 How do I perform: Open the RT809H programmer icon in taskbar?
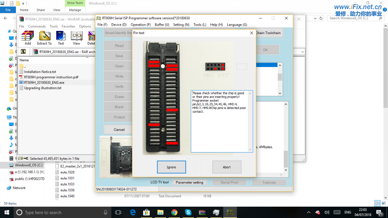(x=230, y=212)
